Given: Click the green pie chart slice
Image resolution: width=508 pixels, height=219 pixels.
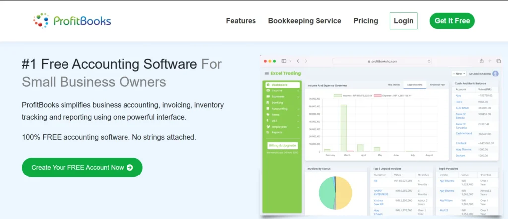Looking at the screenshot, I should 326,193.
